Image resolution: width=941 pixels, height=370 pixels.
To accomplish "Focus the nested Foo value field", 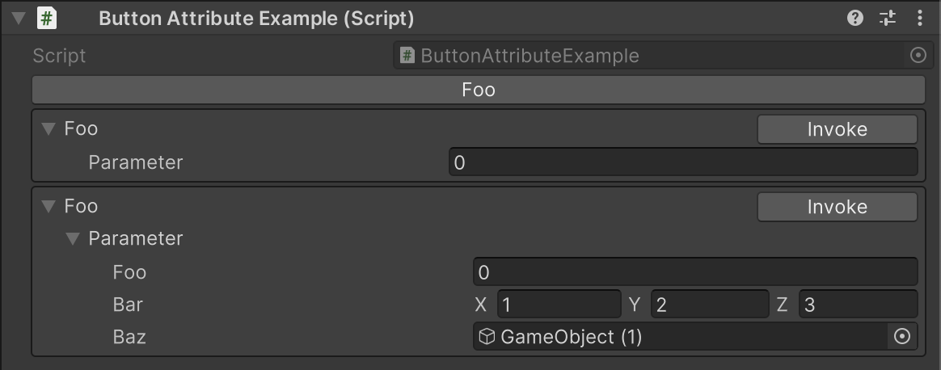I will pyautogui.click(x=695, y=271).
